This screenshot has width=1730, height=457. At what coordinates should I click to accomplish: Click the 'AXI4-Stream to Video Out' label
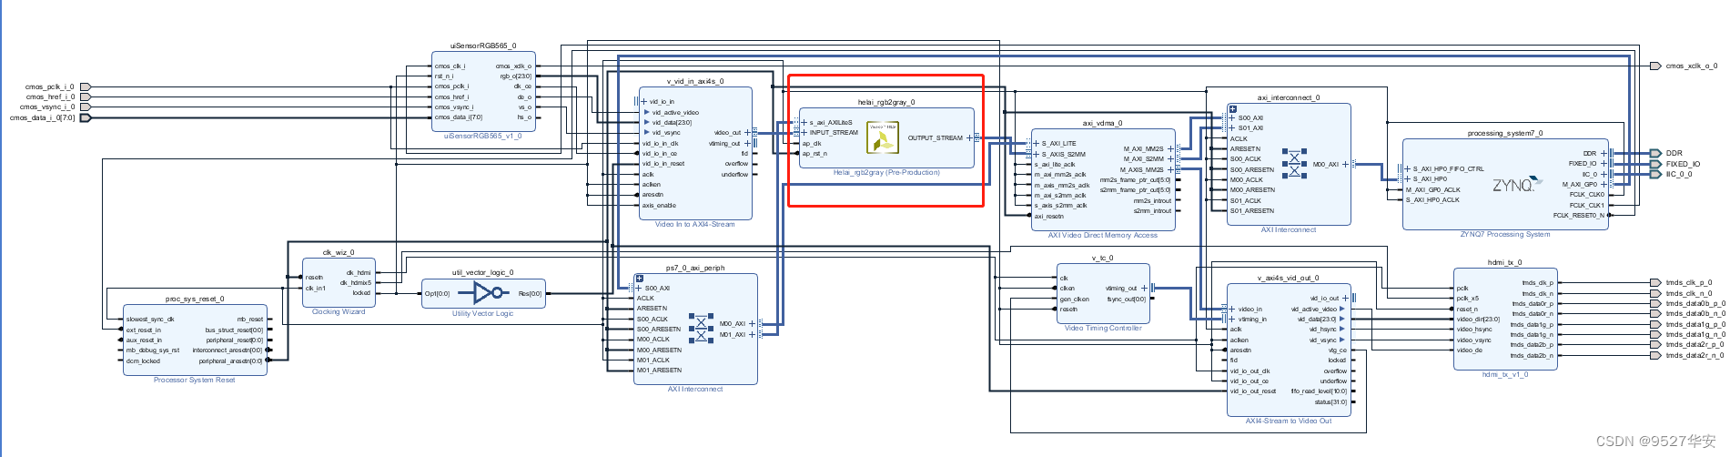coord(1289,421)
